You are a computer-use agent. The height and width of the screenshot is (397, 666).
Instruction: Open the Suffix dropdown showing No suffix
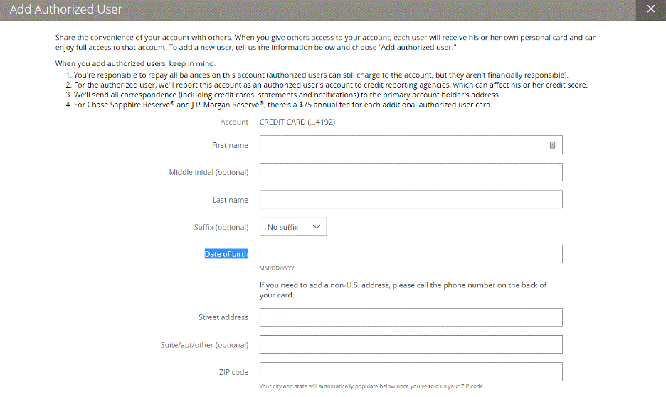tap(293, 227)
